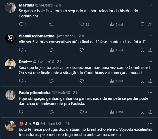View analytics of @analisedomartina's tweet

point(112,50)
